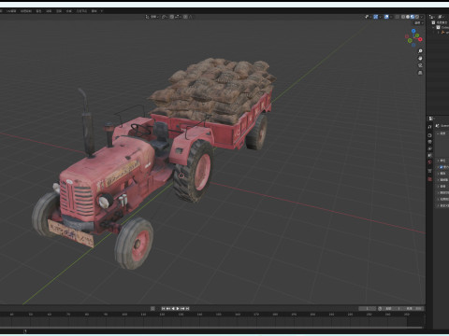This screenshot has width=449, height=336.
Task: Click the bright green Y axis gizmo ball
Action: point(417,35)
